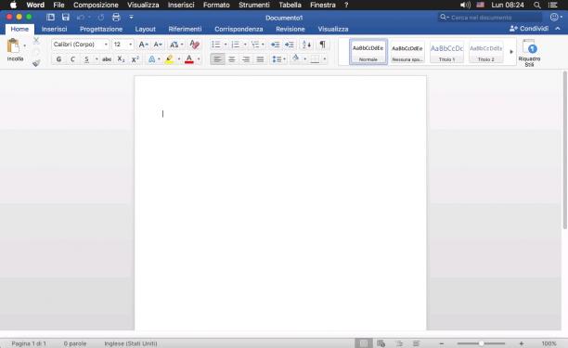Toggle italic with the C button
Screen dimensions: 568x348
pos(72,59)
